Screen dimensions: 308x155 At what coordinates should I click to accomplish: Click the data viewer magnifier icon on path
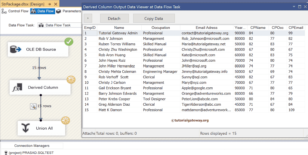tap(33, 106)
